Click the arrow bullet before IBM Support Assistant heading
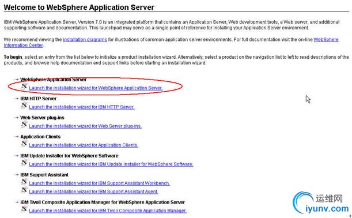 point(16,175)
